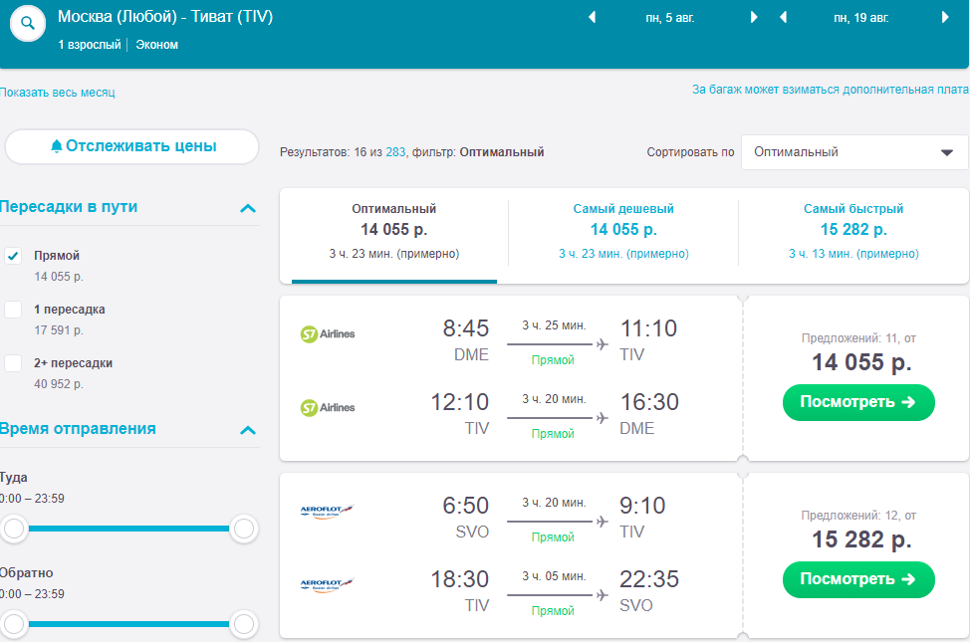Click the bell icon in track prices button
This screenshot has width=970, height=642.
[57, 146]
